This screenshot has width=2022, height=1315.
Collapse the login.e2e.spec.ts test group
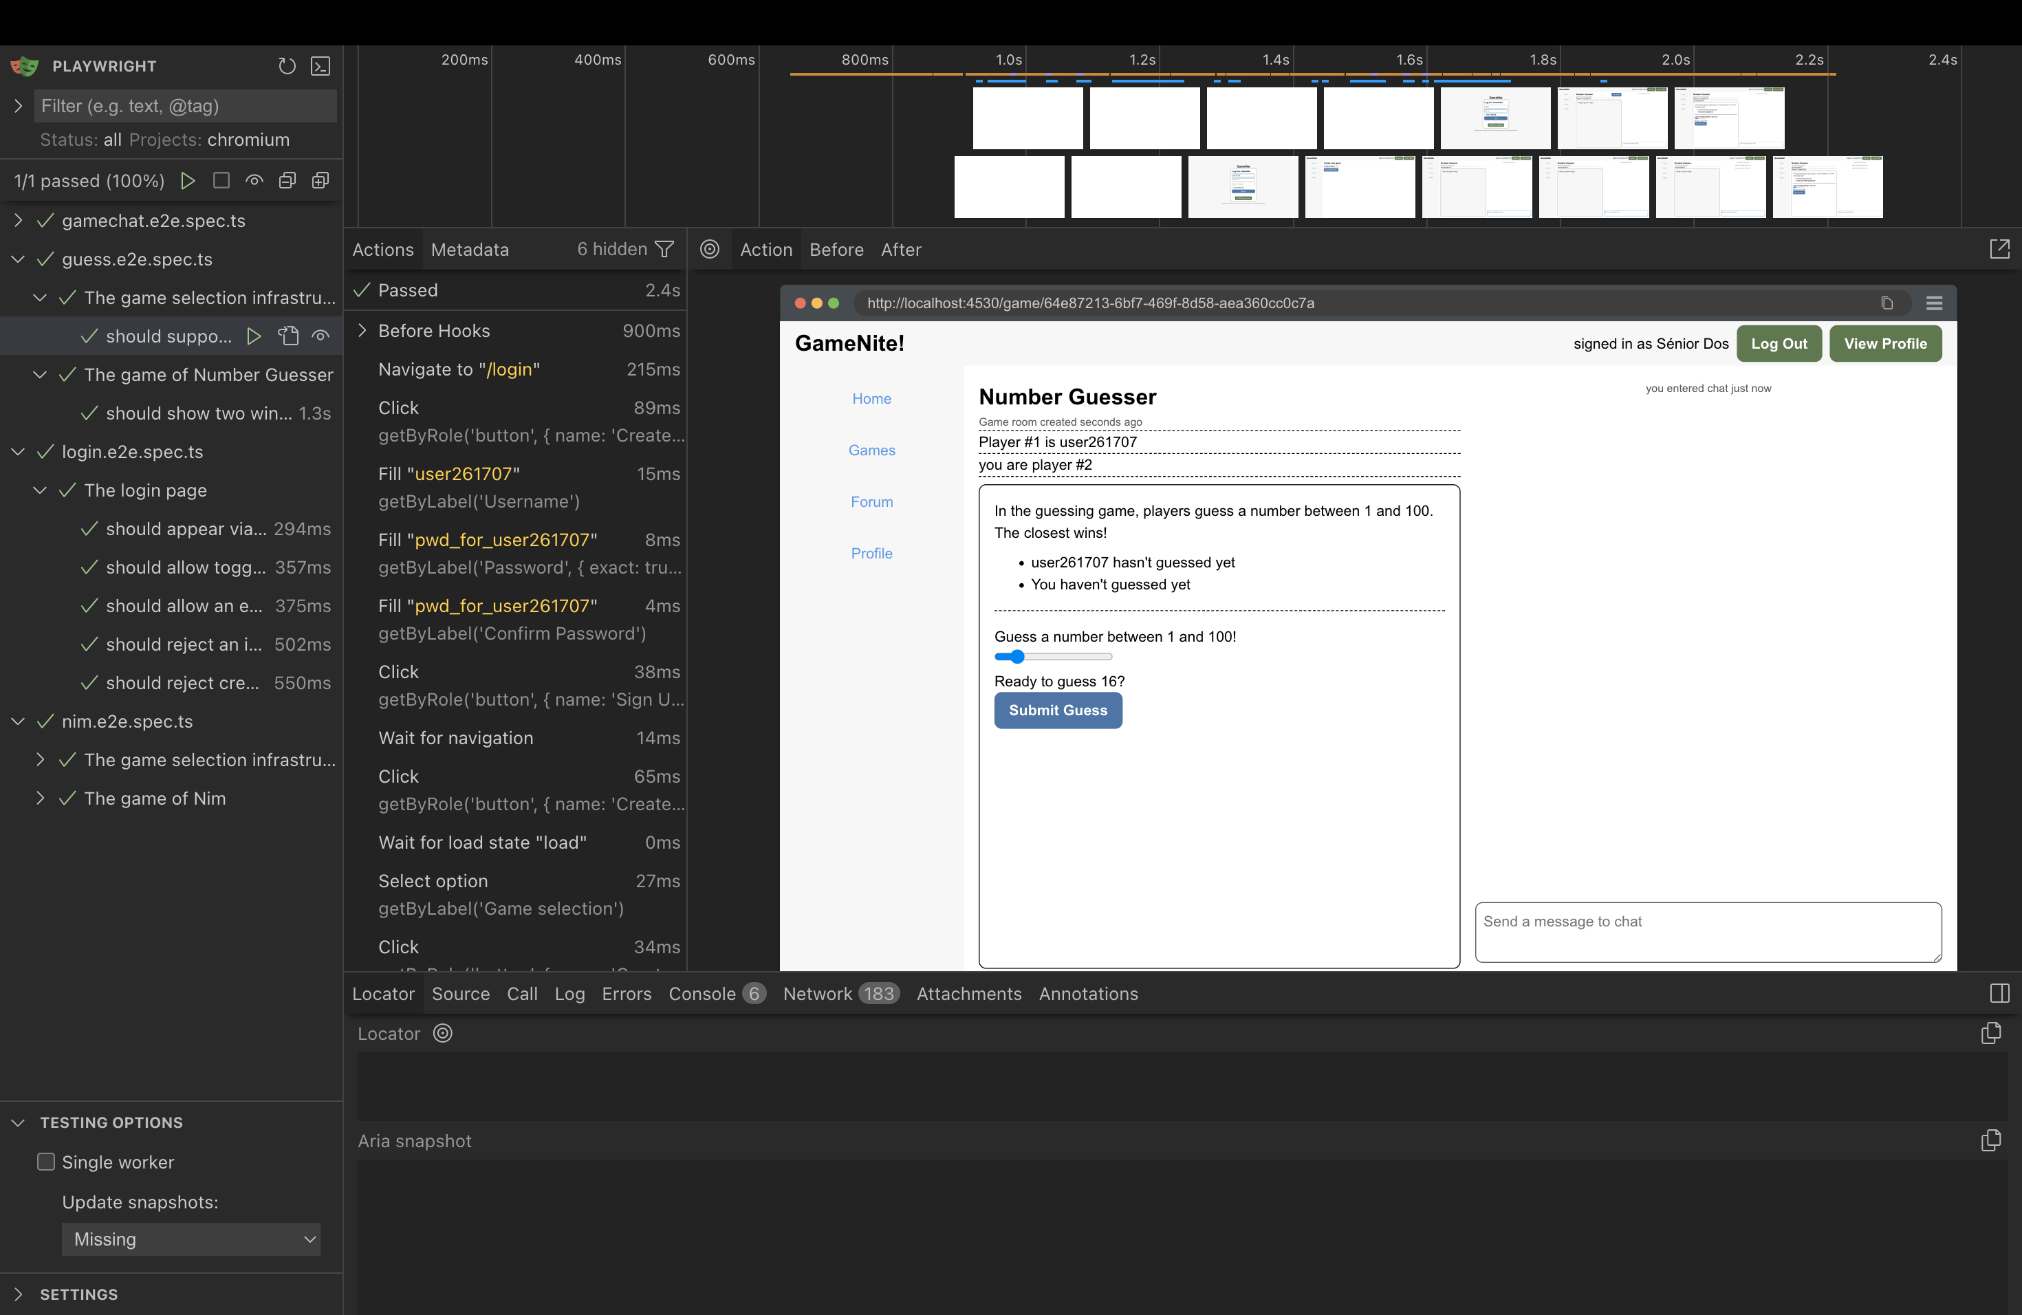click(19, 451)
